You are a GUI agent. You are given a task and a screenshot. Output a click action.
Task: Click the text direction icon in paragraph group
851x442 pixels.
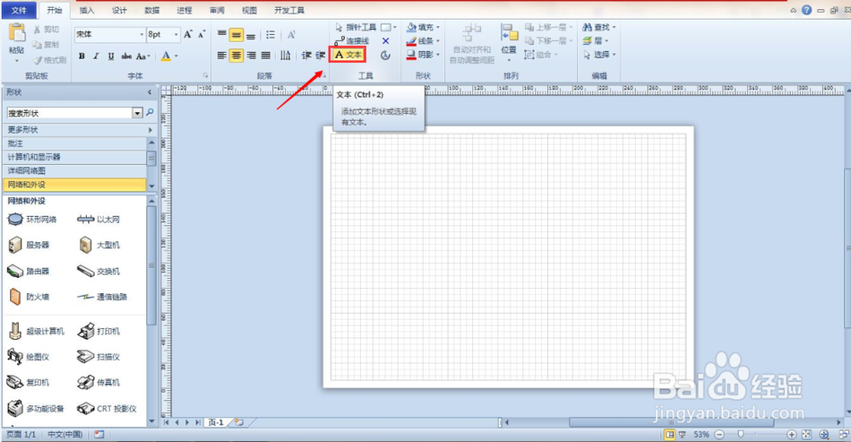pos(285,55)
